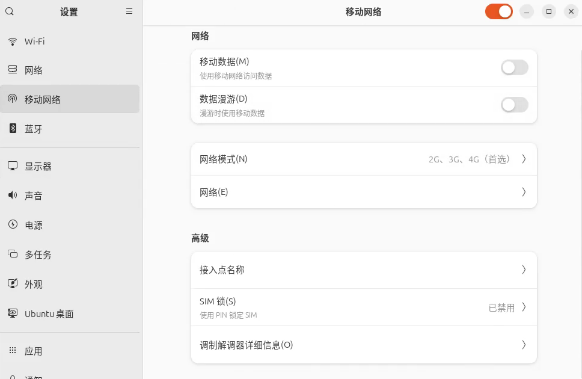This screenshot has height=379, width=582.
Task: Open the hamburger menu in the sidebar header
Action: [x=129, y=11]
